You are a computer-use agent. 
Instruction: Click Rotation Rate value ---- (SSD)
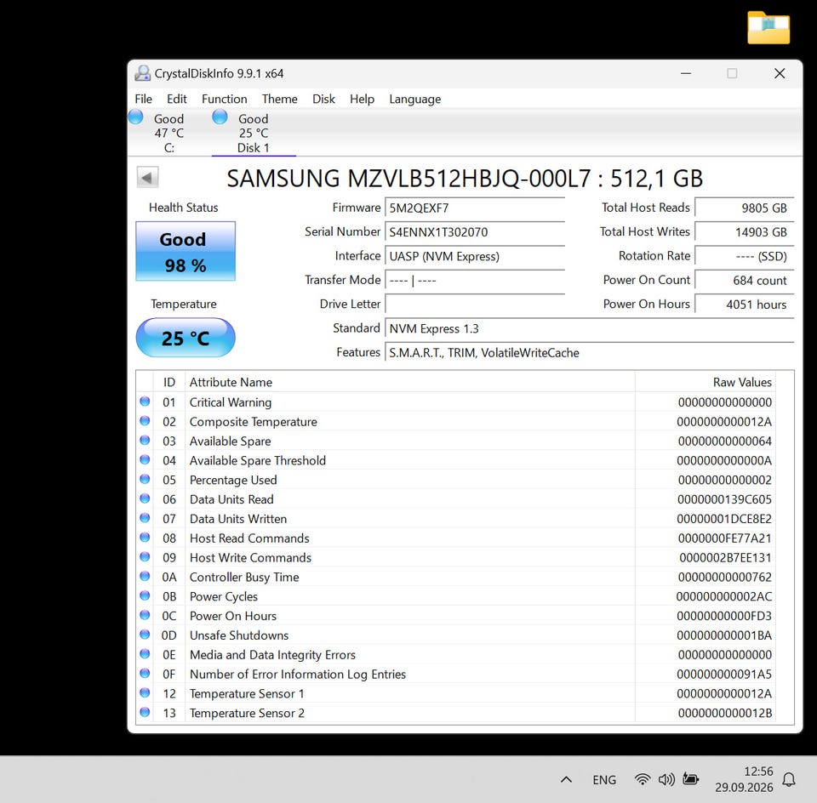744,256
